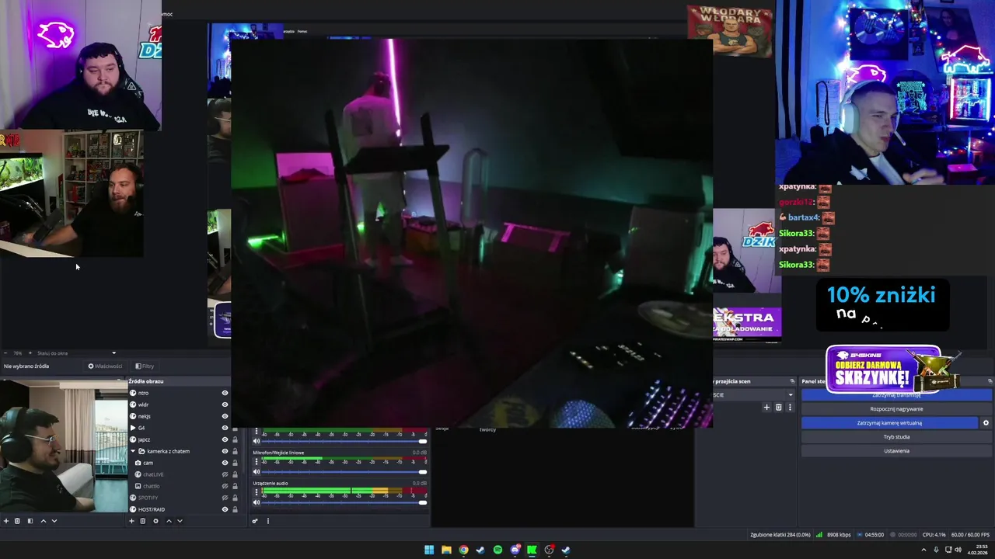Move scene up arrow in scenes toolbar

43,521
